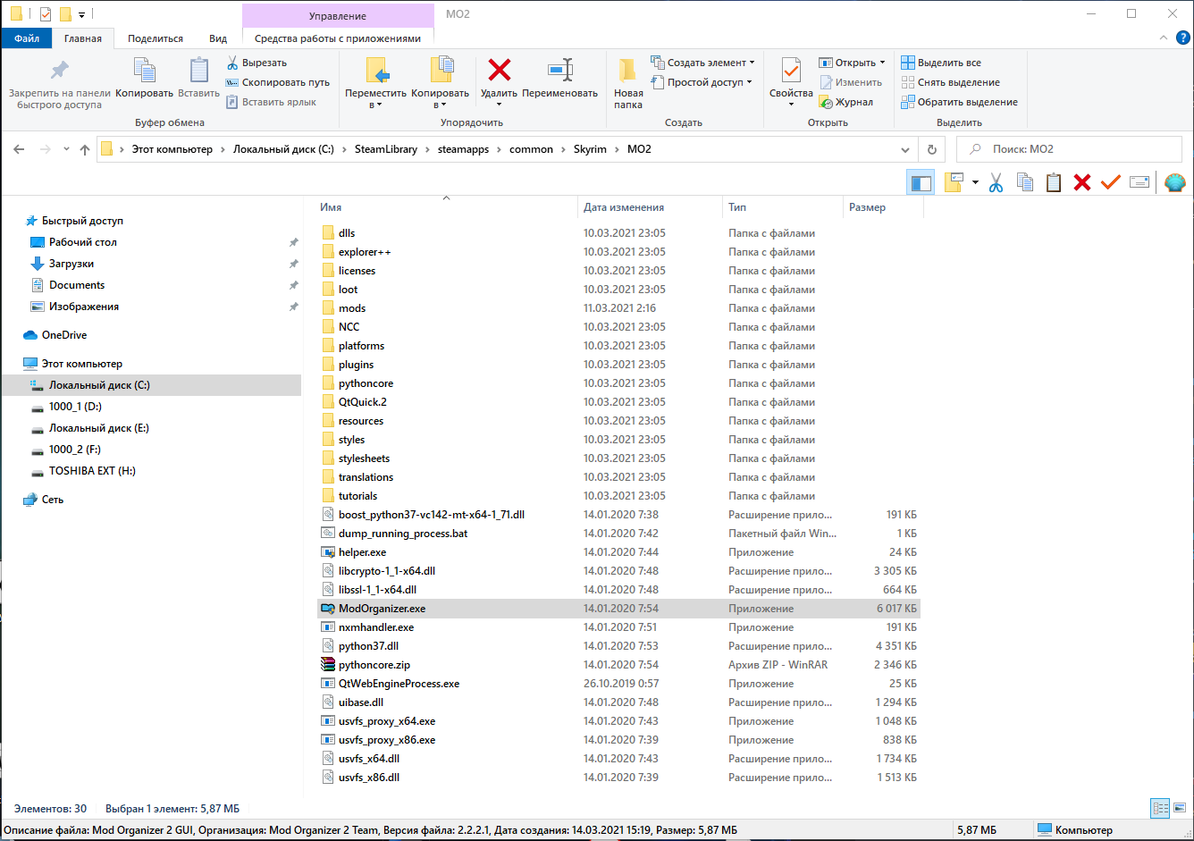Click the Skyrim breadcrumb in address bar
Screen dimensions: 1194x841
590,149
